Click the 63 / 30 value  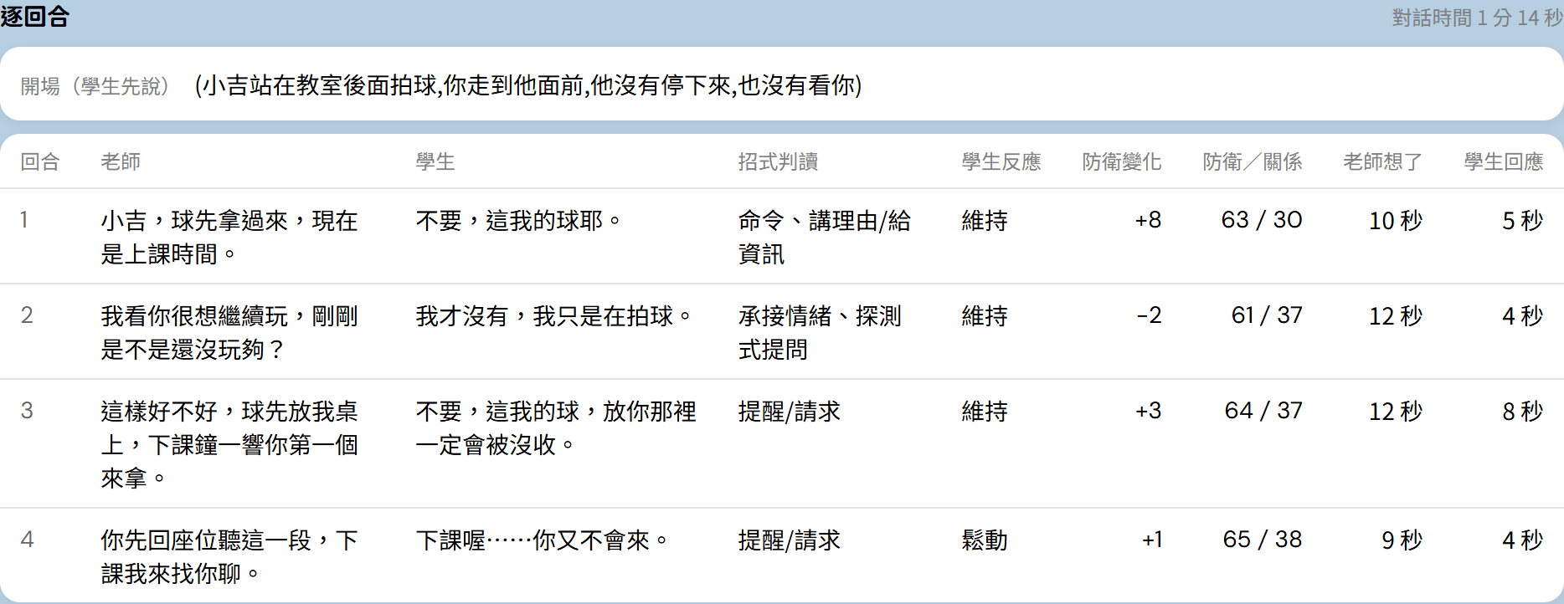tap(1262, 220)
